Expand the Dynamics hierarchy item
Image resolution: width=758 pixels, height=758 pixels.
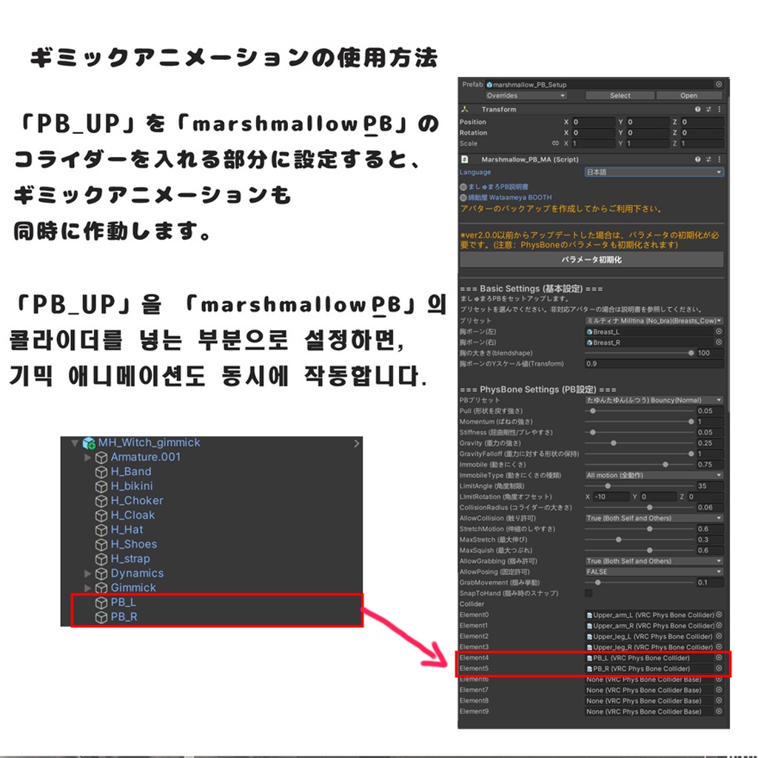(87, 574)
